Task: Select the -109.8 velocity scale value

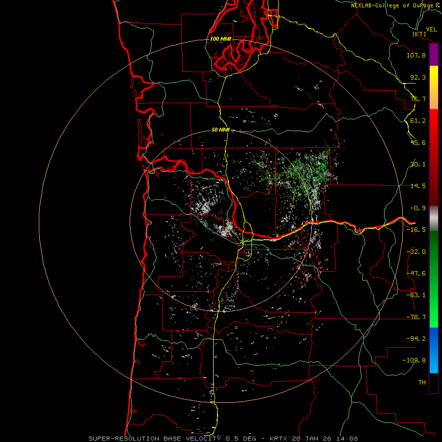Action: click(414, 360)
